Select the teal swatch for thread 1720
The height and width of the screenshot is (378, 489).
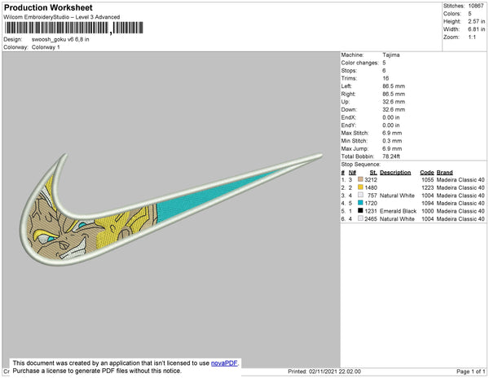pyautogui.click(x=360, y=203)
